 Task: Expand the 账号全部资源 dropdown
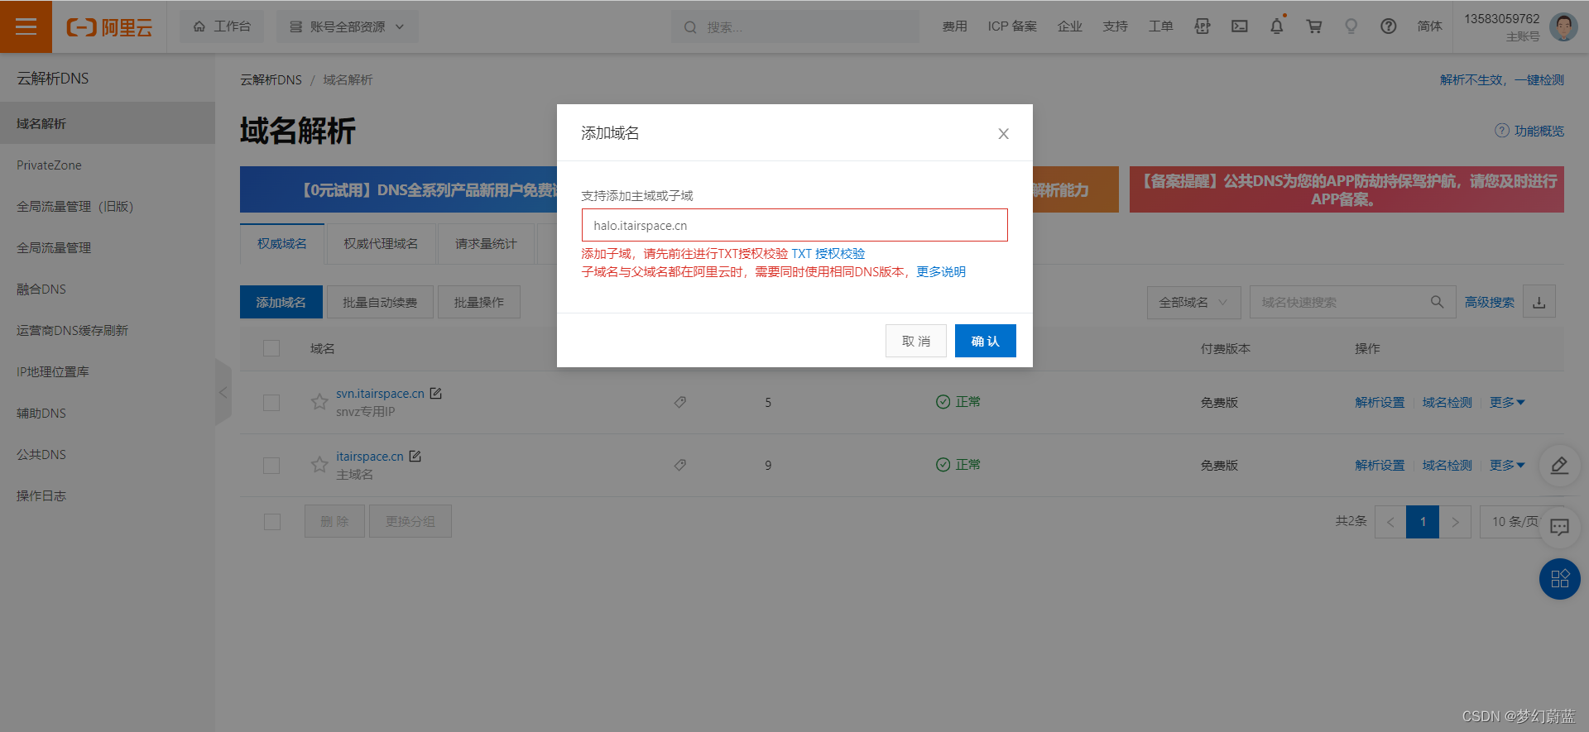(347, 26)
